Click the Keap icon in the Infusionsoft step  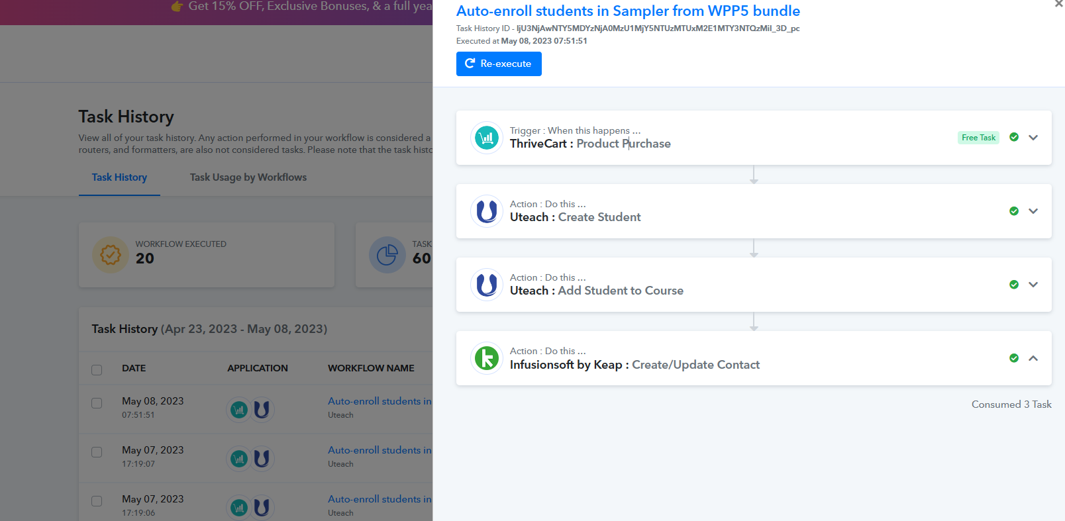point(487,358)
